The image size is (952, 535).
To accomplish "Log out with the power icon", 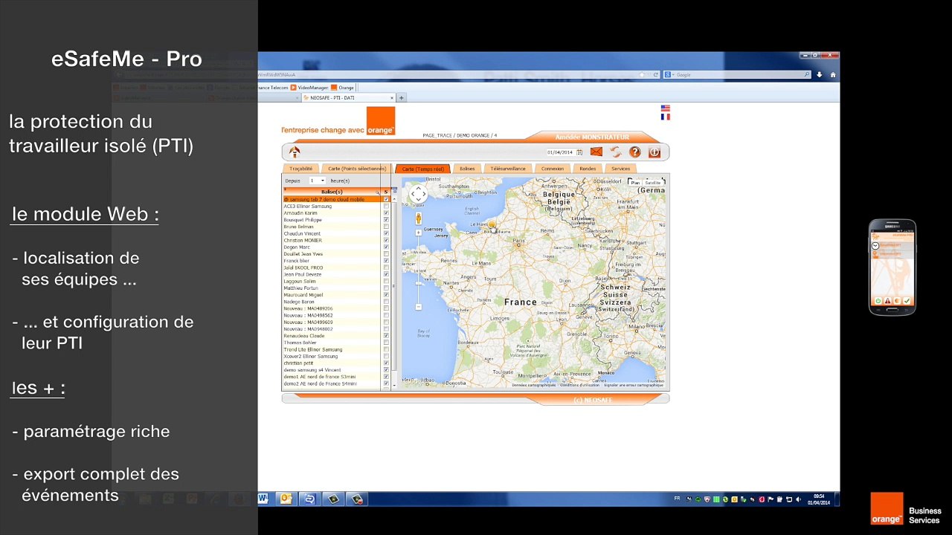I will pos(654,152).
